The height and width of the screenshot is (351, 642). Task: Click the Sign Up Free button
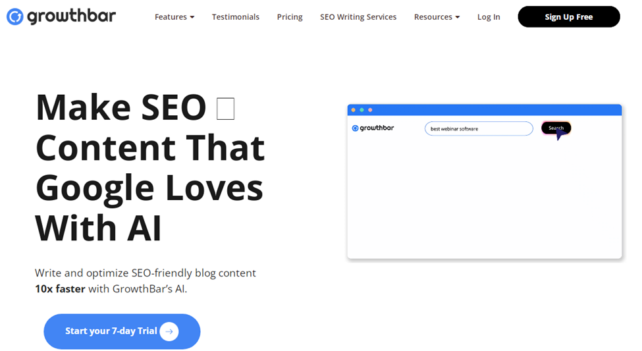click(x=569, y=16)
